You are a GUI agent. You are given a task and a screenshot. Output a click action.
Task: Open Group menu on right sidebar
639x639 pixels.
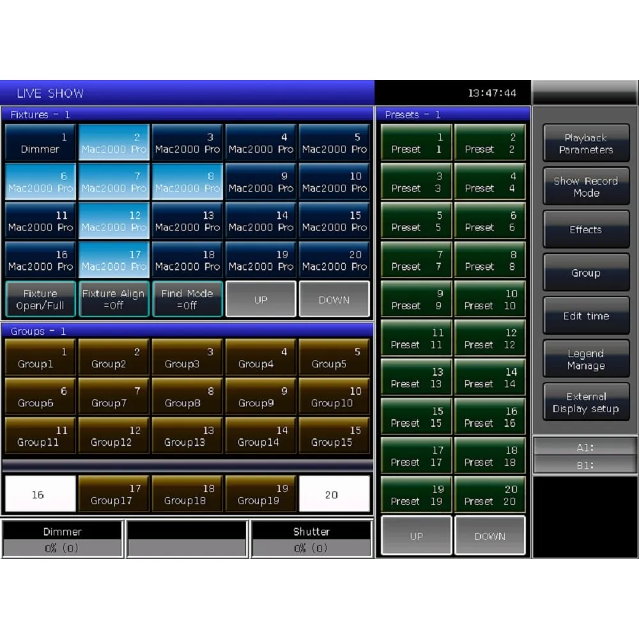(586, 273)
